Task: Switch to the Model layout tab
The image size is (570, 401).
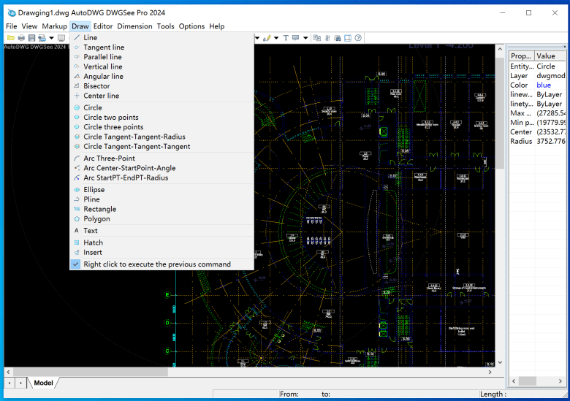Action: [43, 383]
